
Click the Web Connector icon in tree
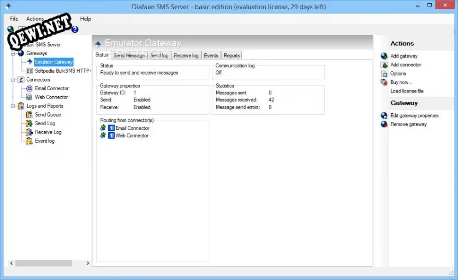tap(29, 97)
